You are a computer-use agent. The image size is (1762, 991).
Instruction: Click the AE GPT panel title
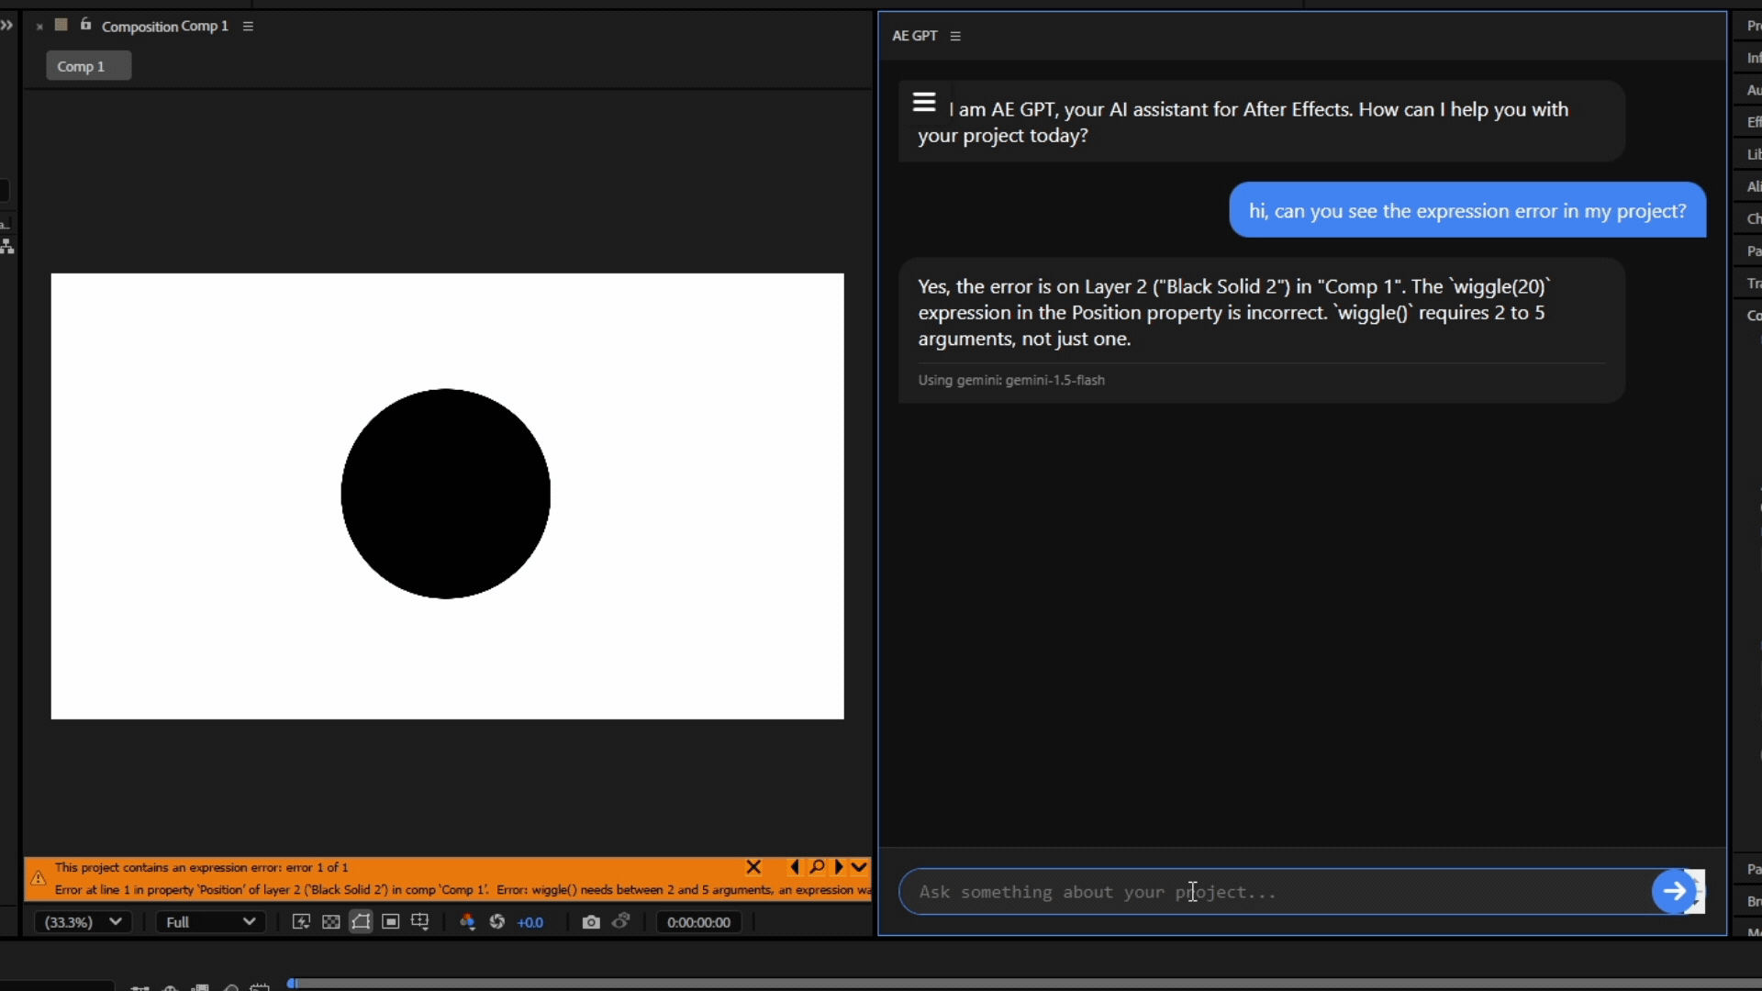click(915, 36)
